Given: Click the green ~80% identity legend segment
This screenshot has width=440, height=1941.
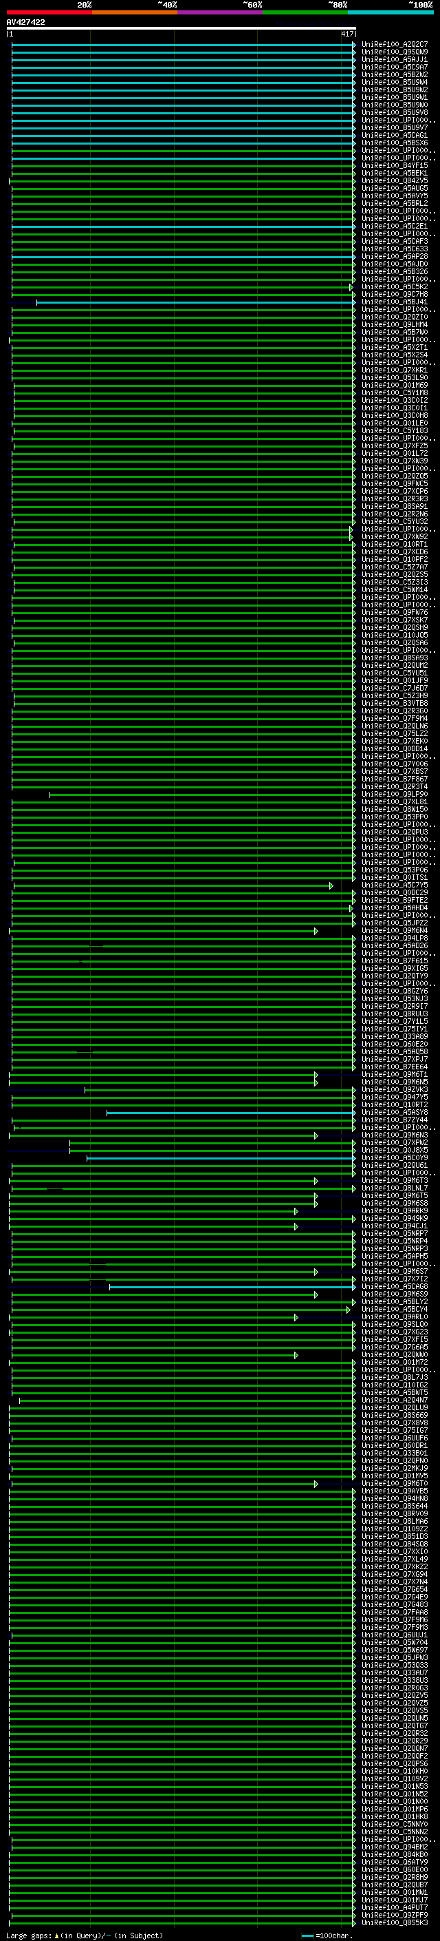Looking at the screenshot, I should point(305,12).
